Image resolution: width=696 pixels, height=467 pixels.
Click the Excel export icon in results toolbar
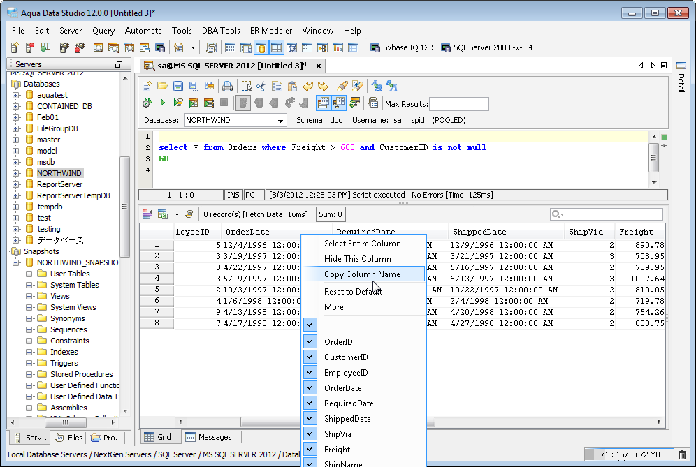click(x=162, y=214)
